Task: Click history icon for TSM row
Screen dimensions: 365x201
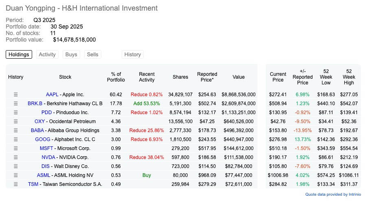Action: [x=16, y=184]
